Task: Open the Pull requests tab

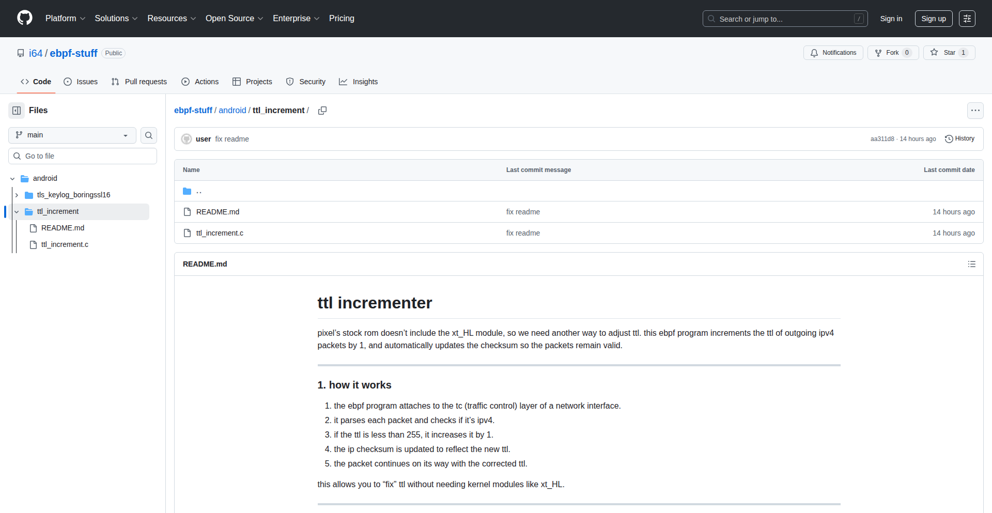Action: tap(139, 82)
